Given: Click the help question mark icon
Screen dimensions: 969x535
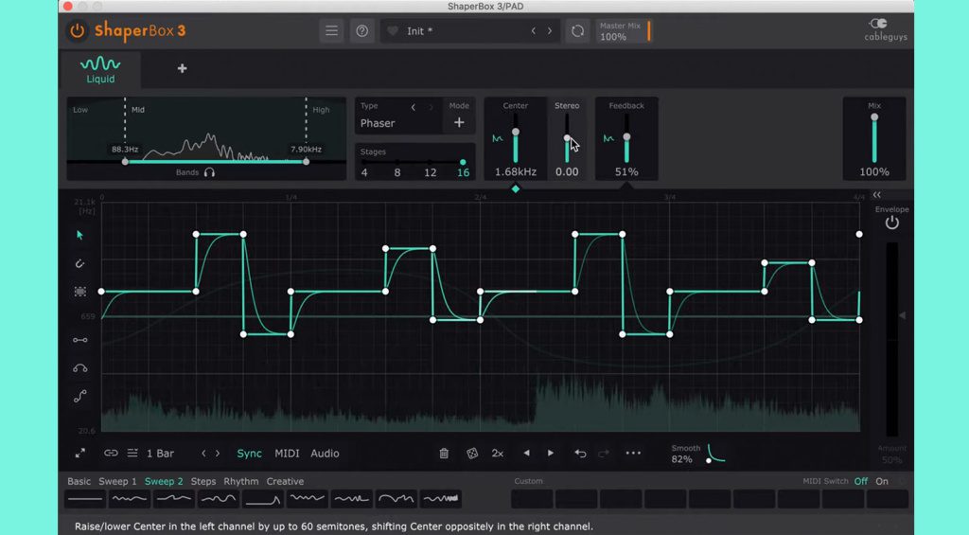Looking at the screenshot, I should 361,31.
